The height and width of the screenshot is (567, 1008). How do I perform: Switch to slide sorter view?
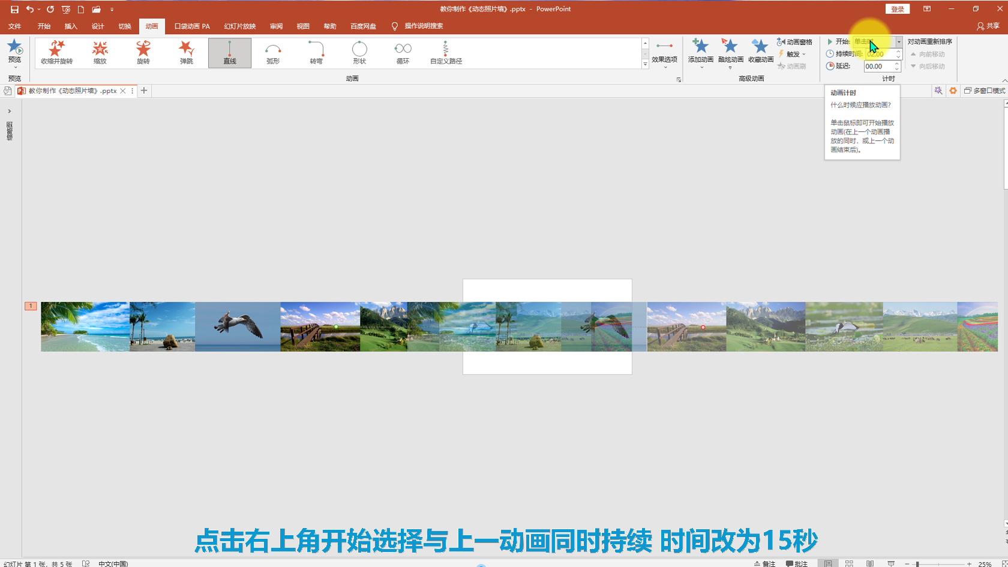(849, 563)
